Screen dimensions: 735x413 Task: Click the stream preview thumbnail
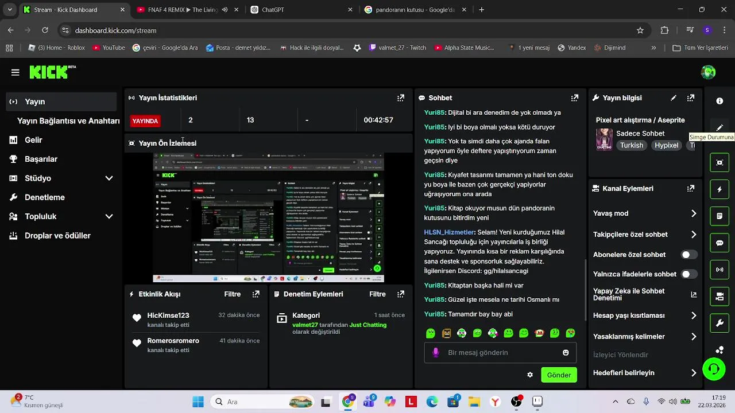click(268, 217)
